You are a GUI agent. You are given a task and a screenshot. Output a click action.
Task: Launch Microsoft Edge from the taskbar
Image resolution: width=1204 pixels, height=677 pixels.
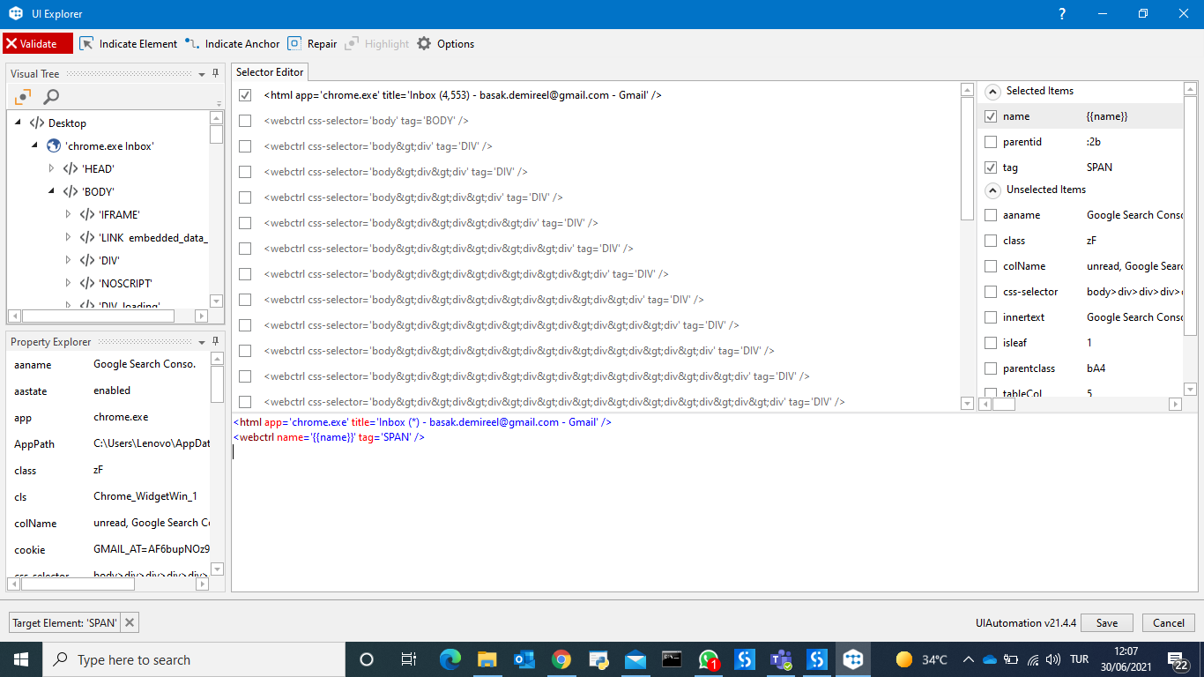point(450,659)
